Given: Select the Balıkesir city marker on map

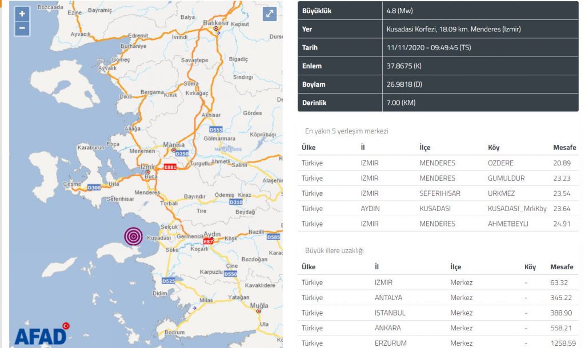Looking at the screenshot, I should click(215, 28).
